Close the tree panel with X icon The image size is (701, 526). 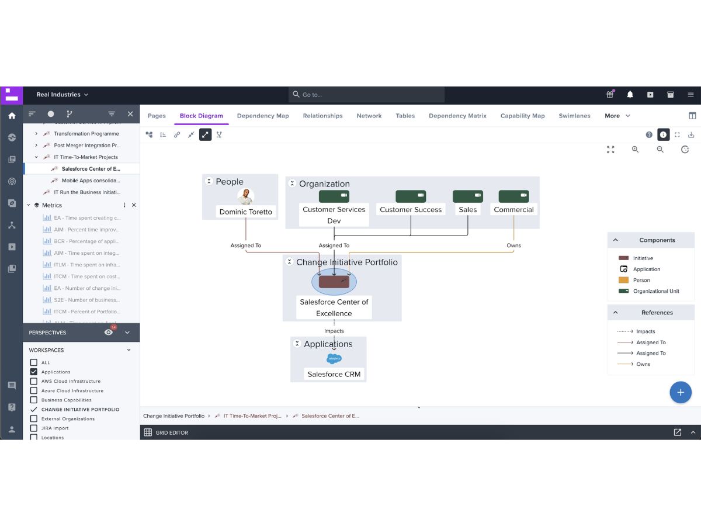coord(130,114)
